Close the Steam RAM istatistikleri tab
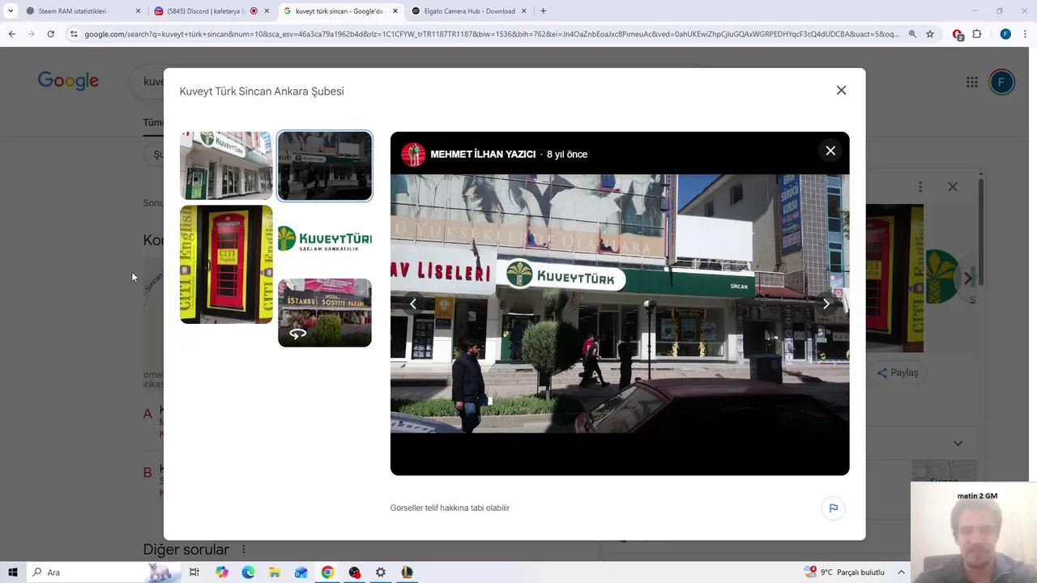 (x=138, y=11)
